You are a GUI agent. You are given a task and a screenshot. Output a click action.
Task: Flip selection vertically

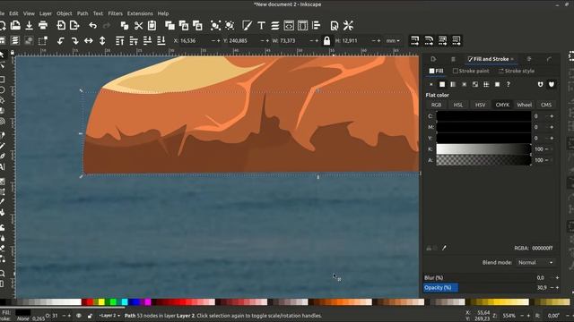click(x=102, y=40)
